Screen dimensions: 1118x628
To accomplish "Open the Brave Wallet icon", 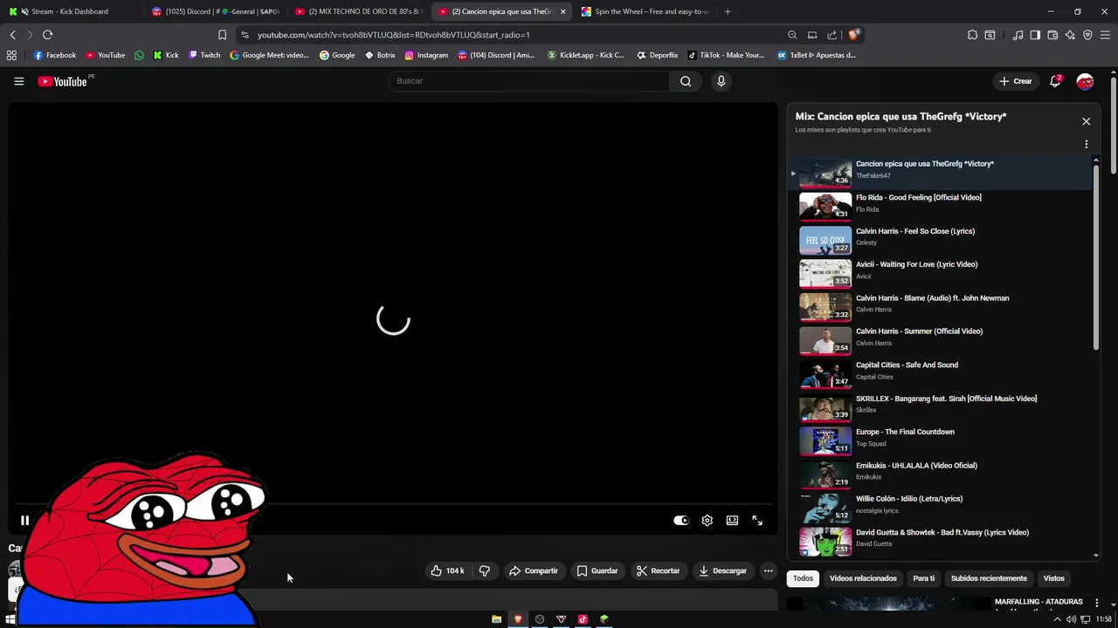I will click(x=1052, y=35).
